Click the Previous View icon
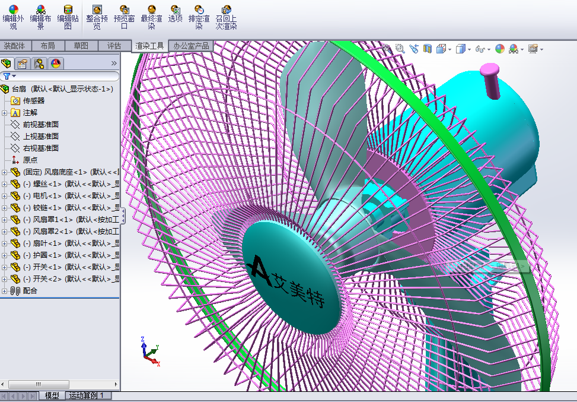The height and width of the screenshot is (402, 577). pyautogui.click(x=413, y=48)
